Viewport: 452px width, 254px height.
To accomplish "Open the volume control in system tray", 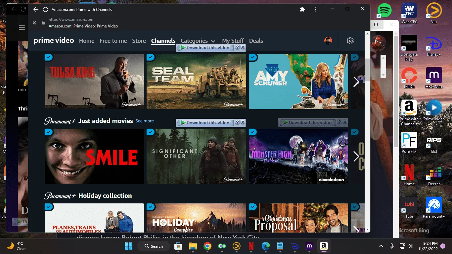I will pos(410,246).
